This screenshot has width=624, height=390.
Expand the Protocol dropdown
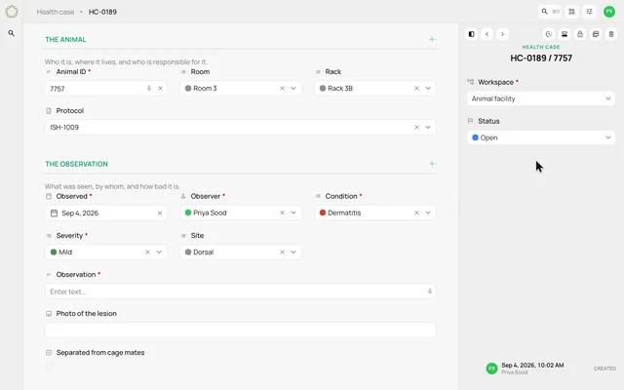(428, 128)
